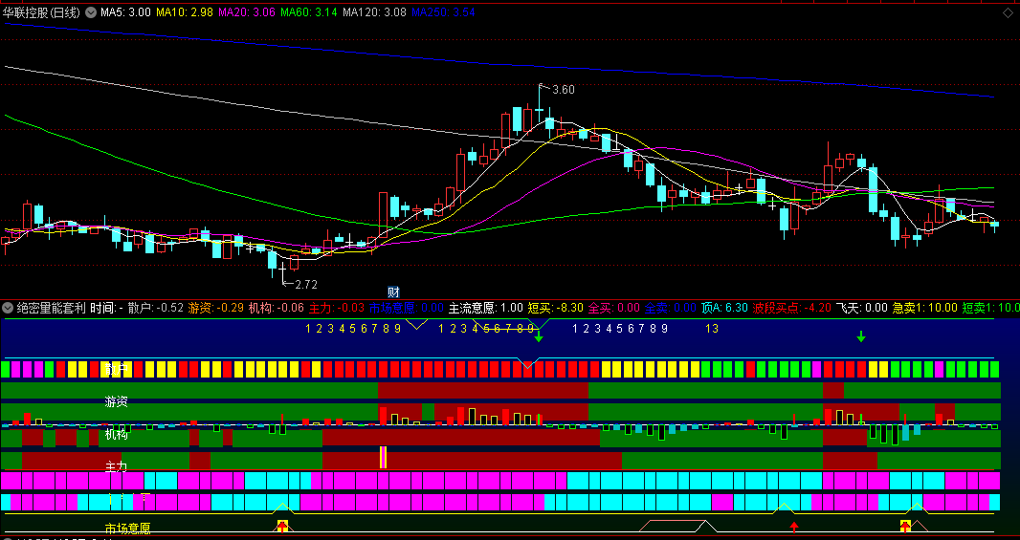The width and height of the screenshot is (1020, 540).
Task: Click the number 13 sequence marker
Action: 712,329
